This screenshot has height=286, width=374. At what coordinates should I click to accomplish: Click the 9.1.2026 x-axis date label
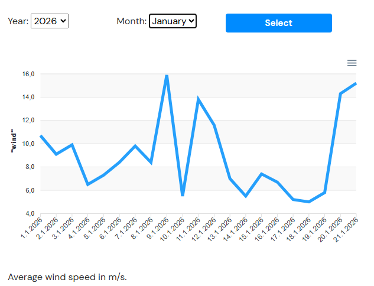[158, 228]
